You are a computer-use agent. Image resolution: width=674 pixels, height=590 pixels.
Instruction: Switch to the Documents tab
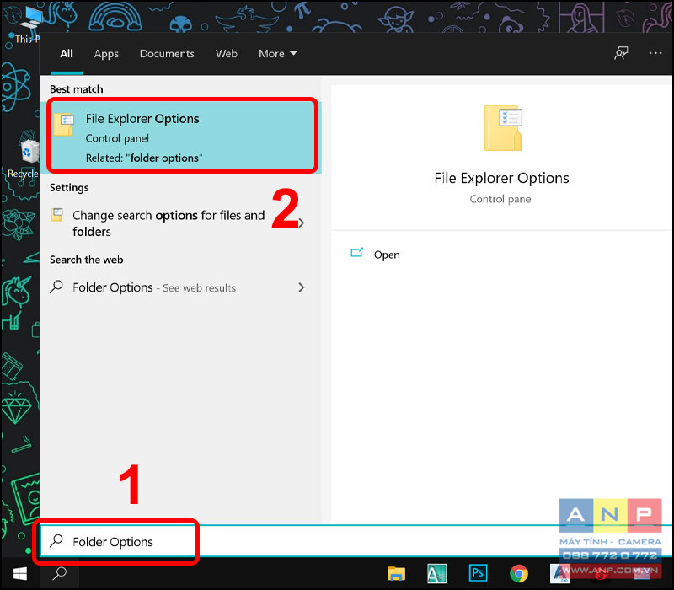[x=167, y=54]
